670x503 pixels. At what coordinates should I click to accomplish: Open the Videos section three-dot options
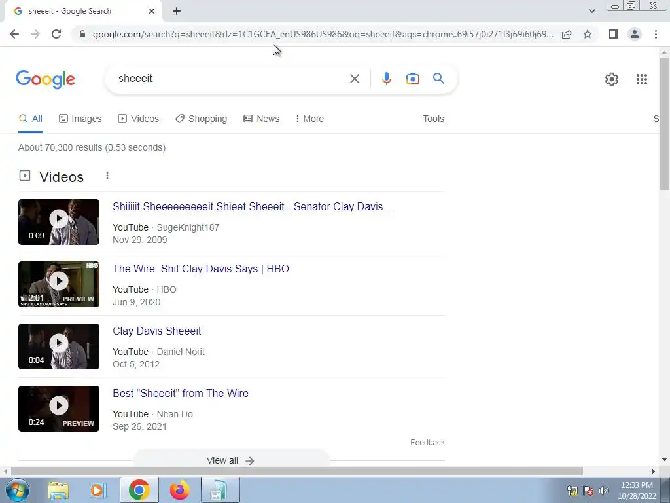[107, 176]
